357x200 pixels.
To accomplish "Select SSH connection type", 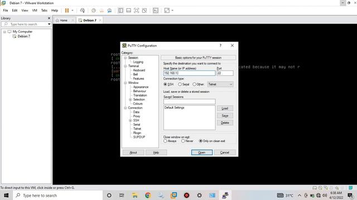I will [165, 84].
